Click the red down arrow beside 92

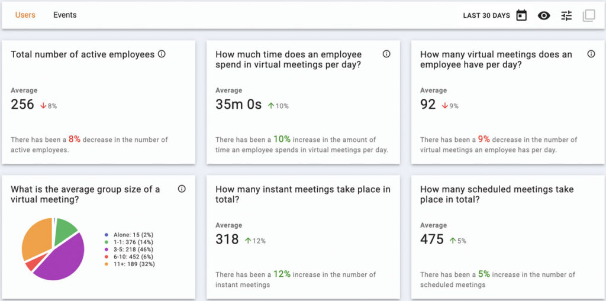[444, 105]
